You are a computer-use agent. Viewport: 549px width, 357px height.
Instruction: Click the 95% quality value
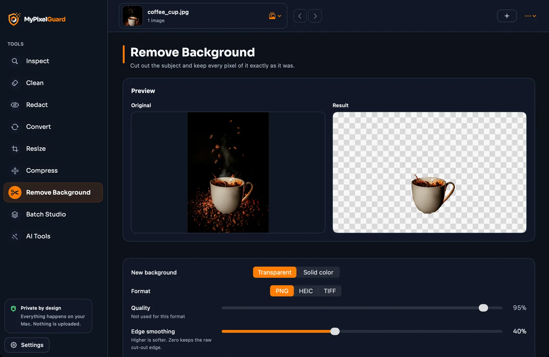click(519, 308)
